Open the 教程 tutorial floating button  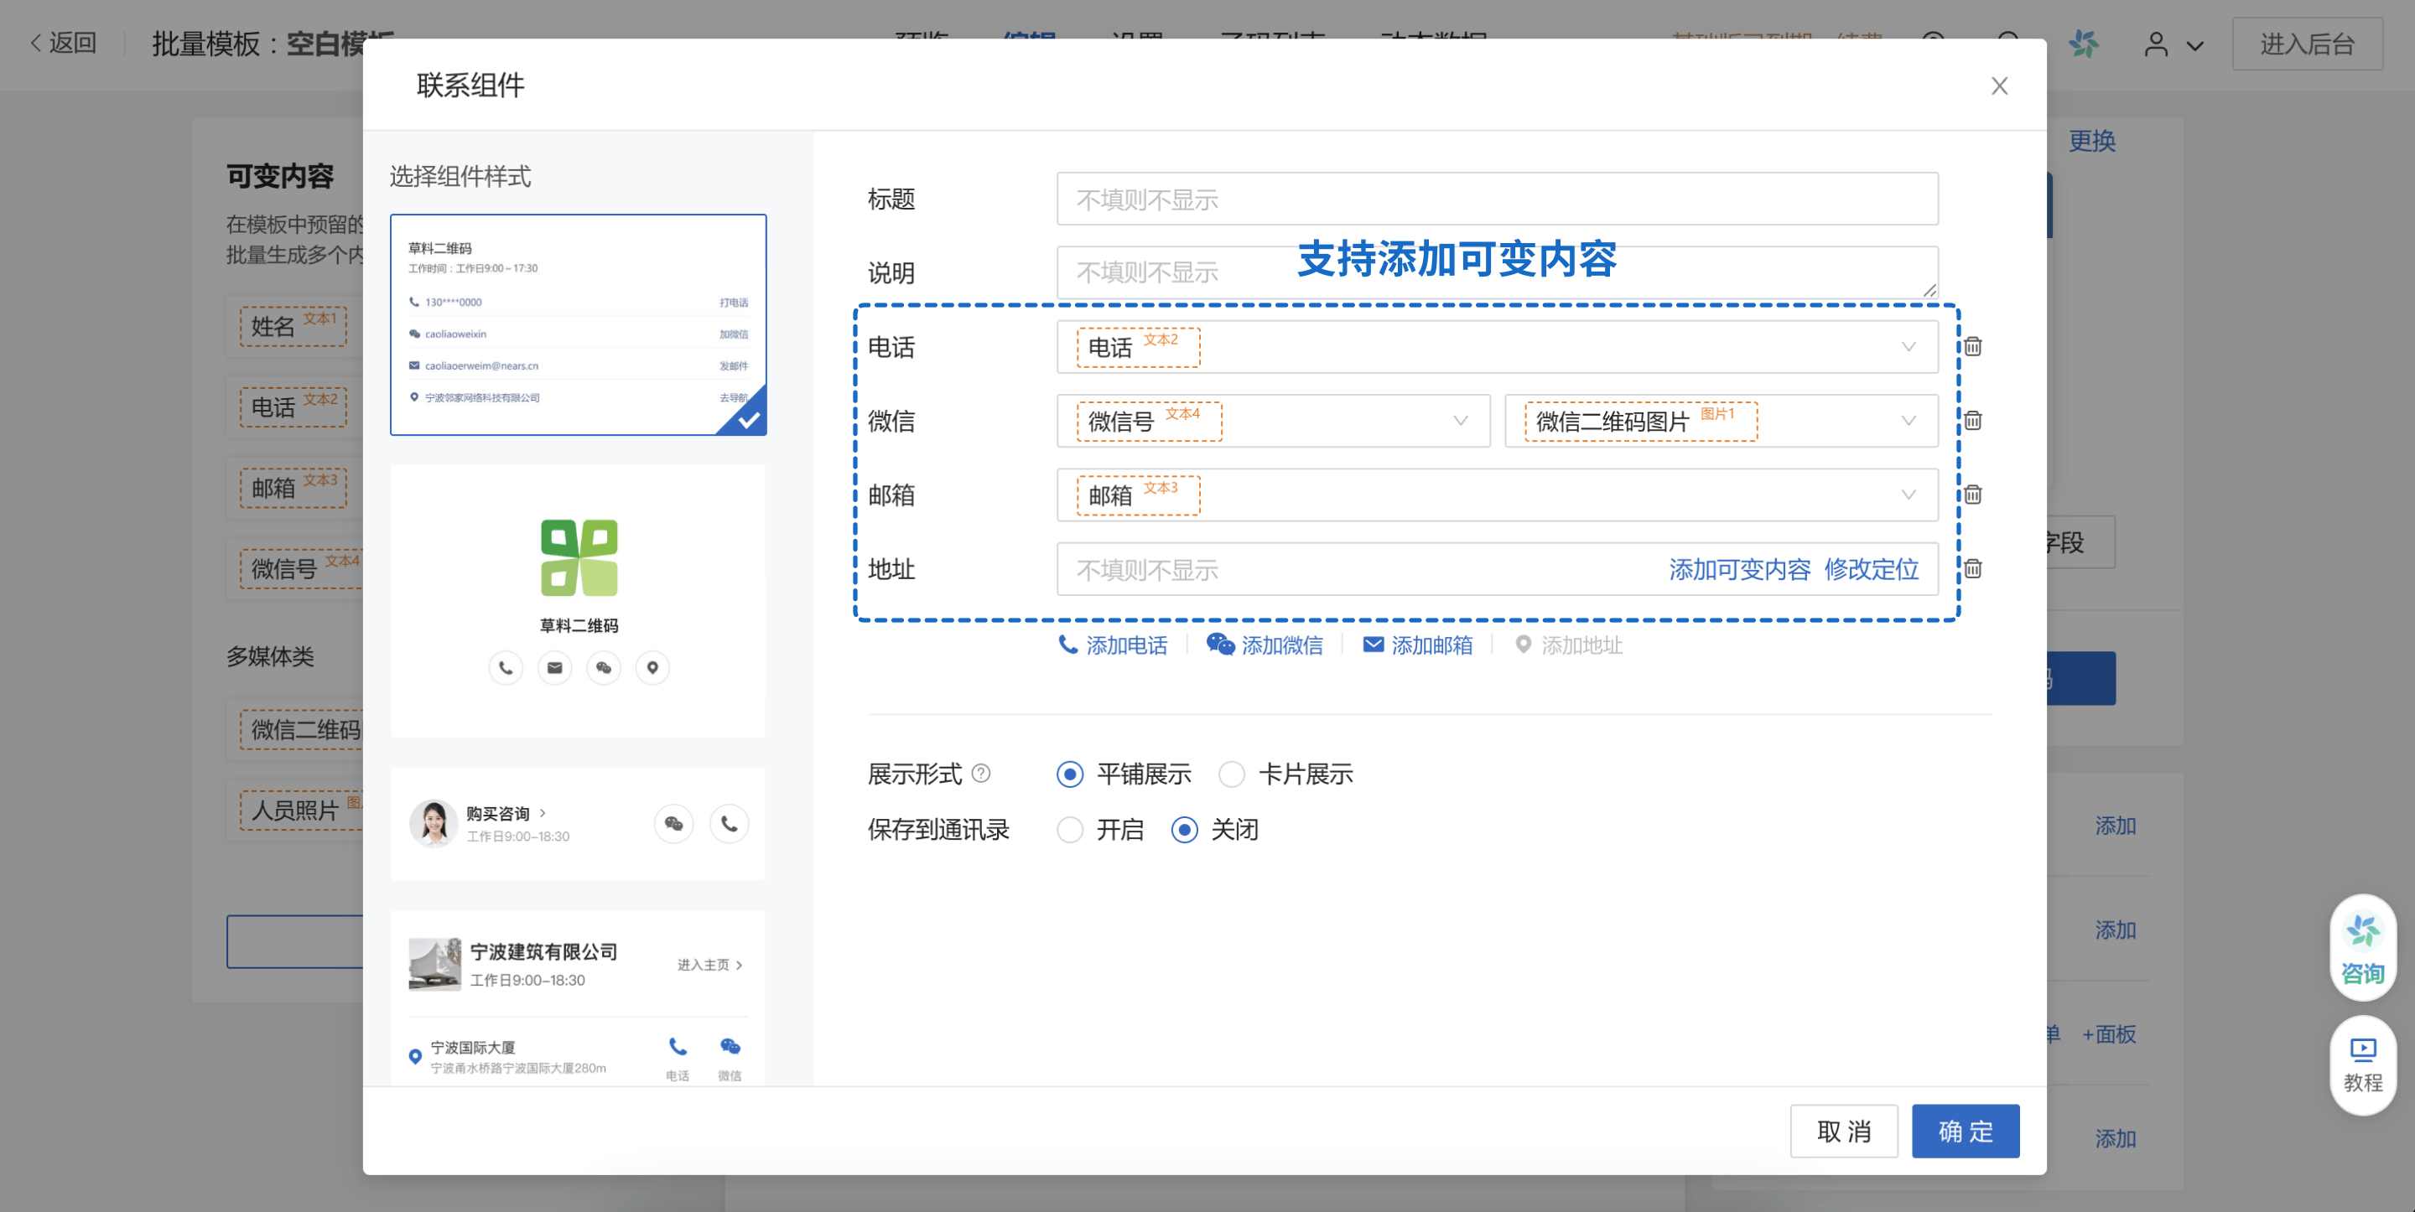tap(2362, 1064)
